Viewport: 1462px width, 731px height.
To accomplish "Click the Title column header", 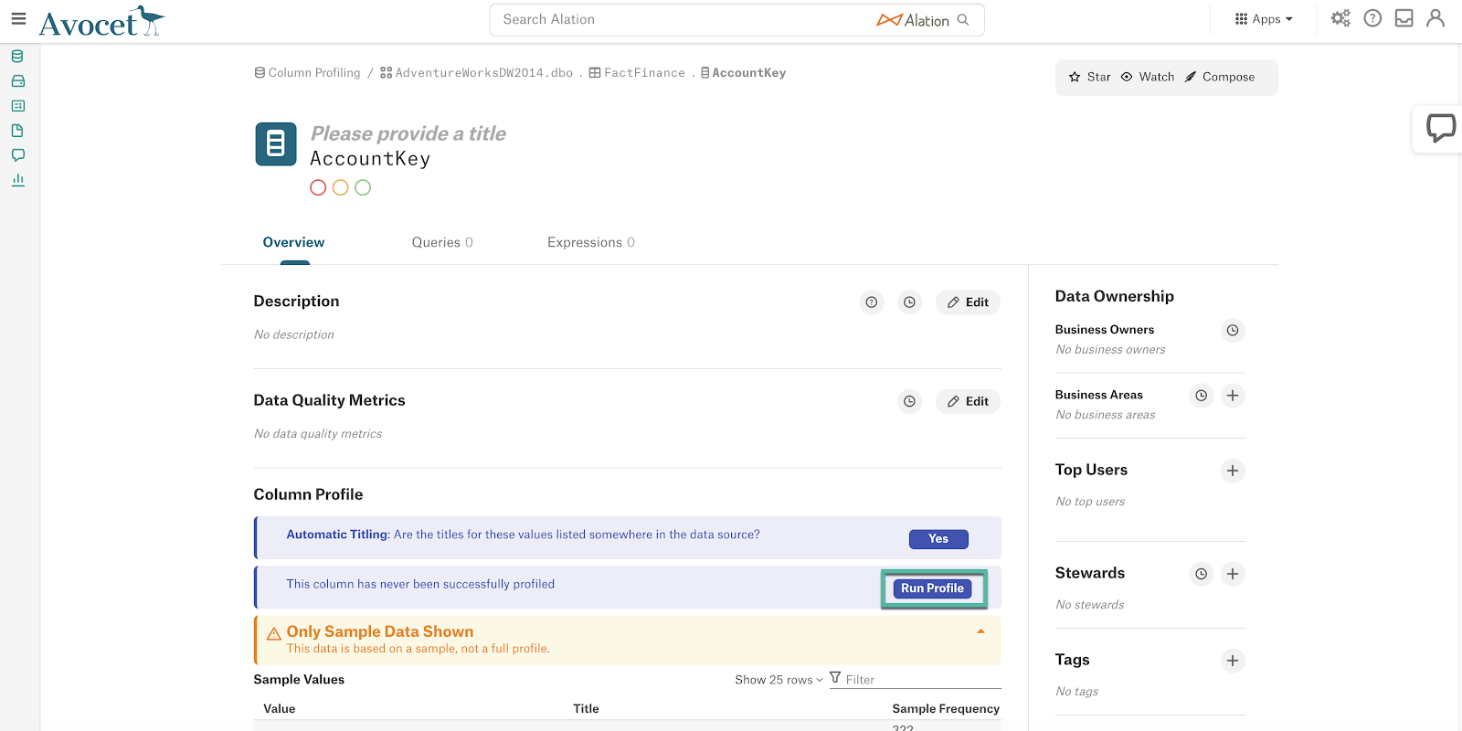I will point(586,709).
